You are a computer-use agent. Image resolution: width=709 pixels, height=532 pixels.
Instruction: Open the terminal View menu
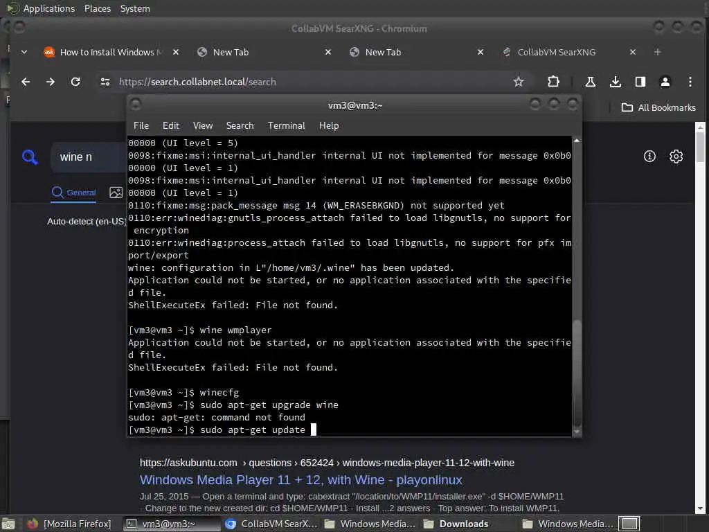203,126
